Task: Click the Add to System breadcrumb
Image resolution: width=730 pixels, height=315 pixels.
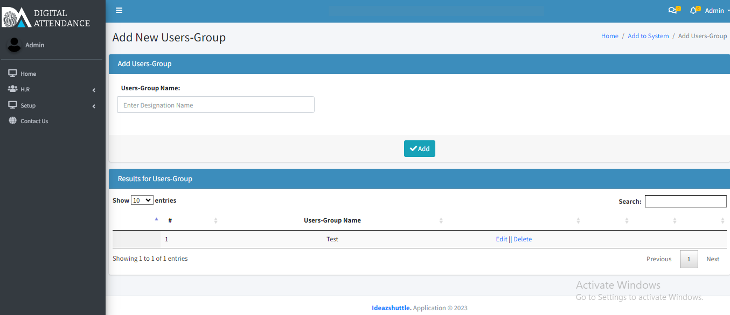Action: point(648,35)
